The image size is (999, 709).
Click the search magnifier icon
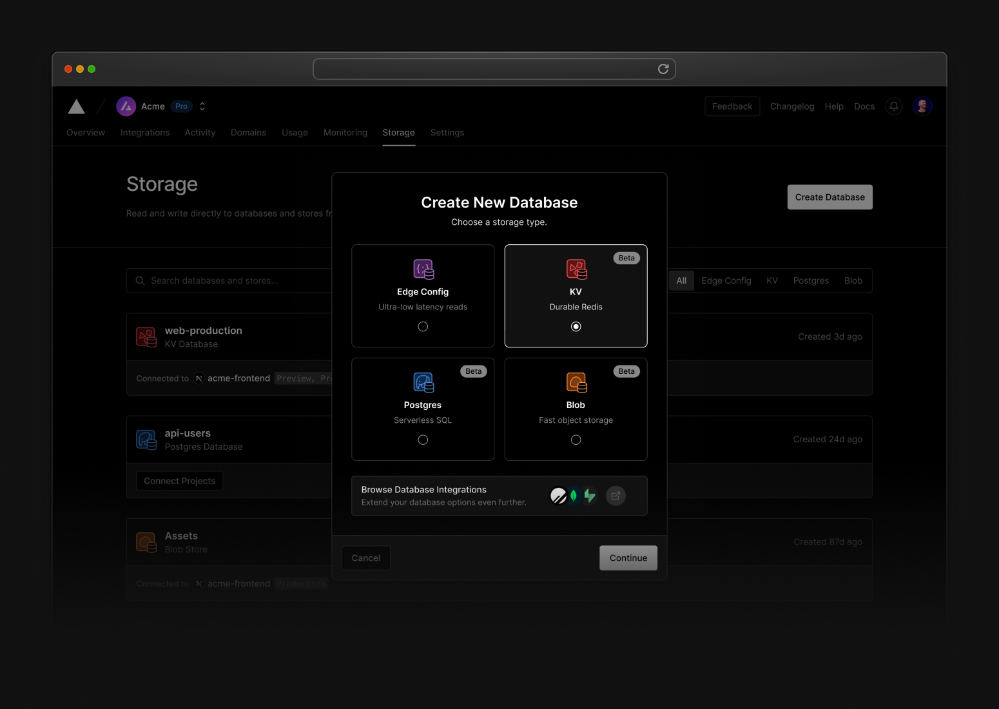[140, 281]
